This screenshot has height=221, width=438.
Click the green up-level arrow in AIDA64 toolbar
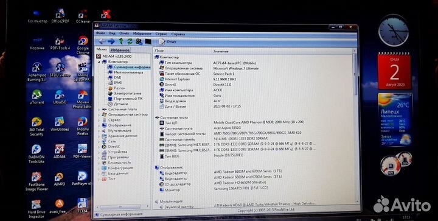(121, 41)
